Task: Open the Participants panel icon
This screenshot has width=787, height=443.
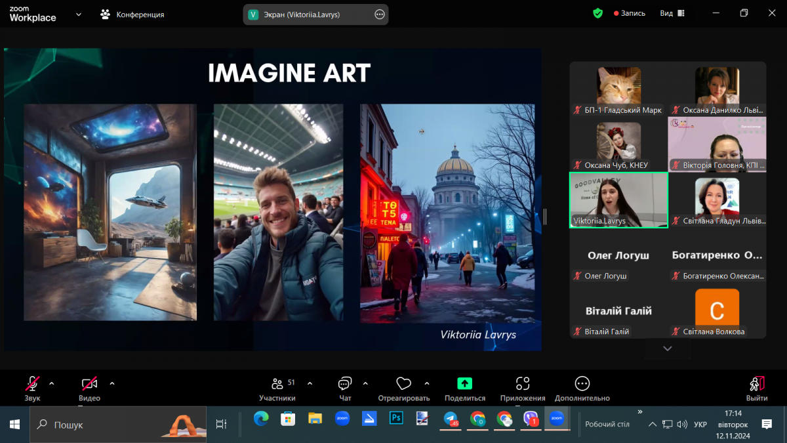Action: tap(277, 384)
